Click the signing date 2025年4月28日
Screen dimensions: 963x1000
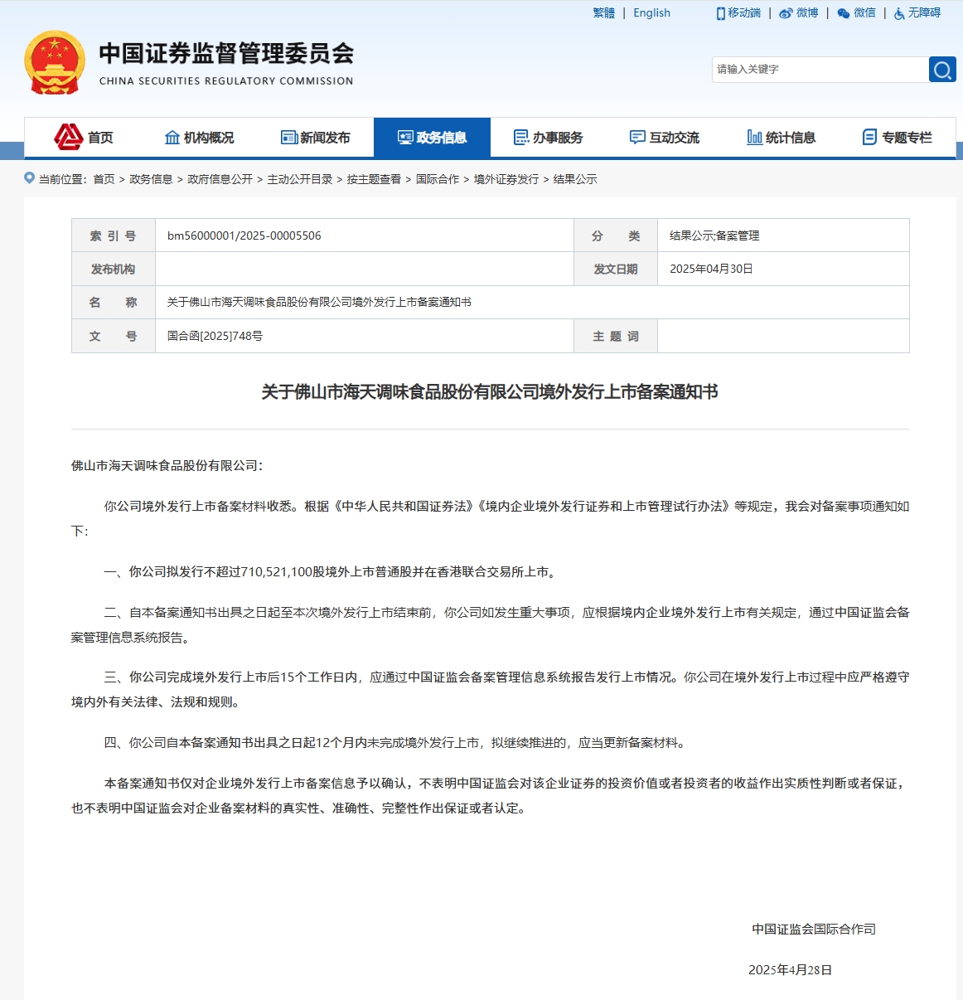(790, 969)
